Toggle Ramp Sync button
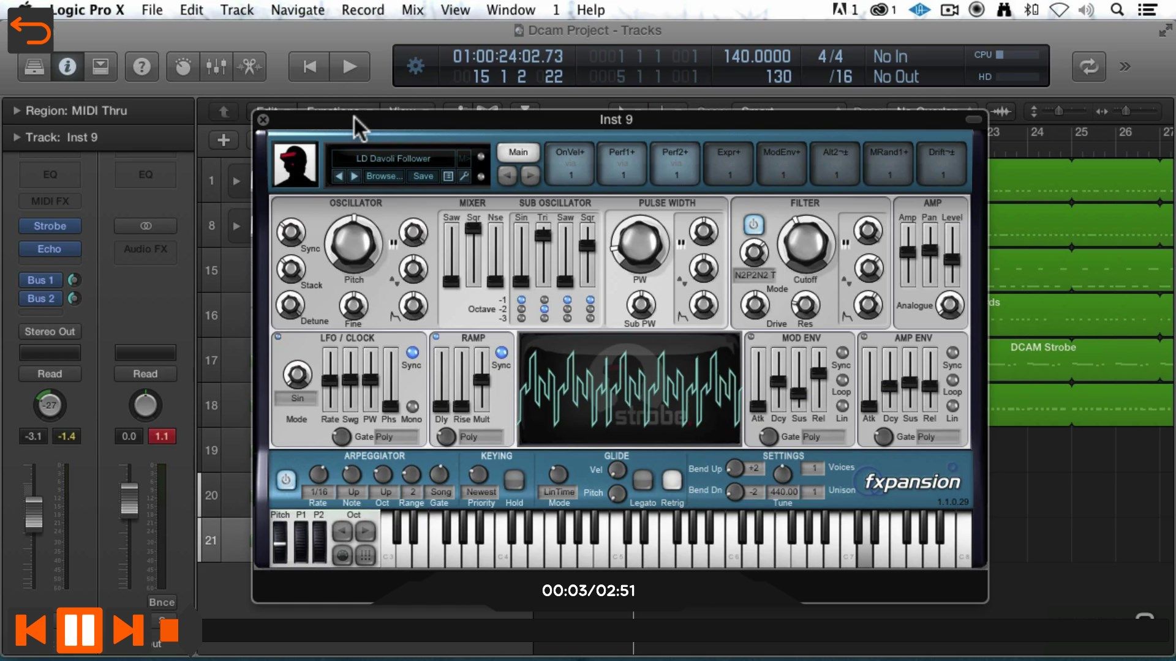1176x661 pixels. coord(501,353)
